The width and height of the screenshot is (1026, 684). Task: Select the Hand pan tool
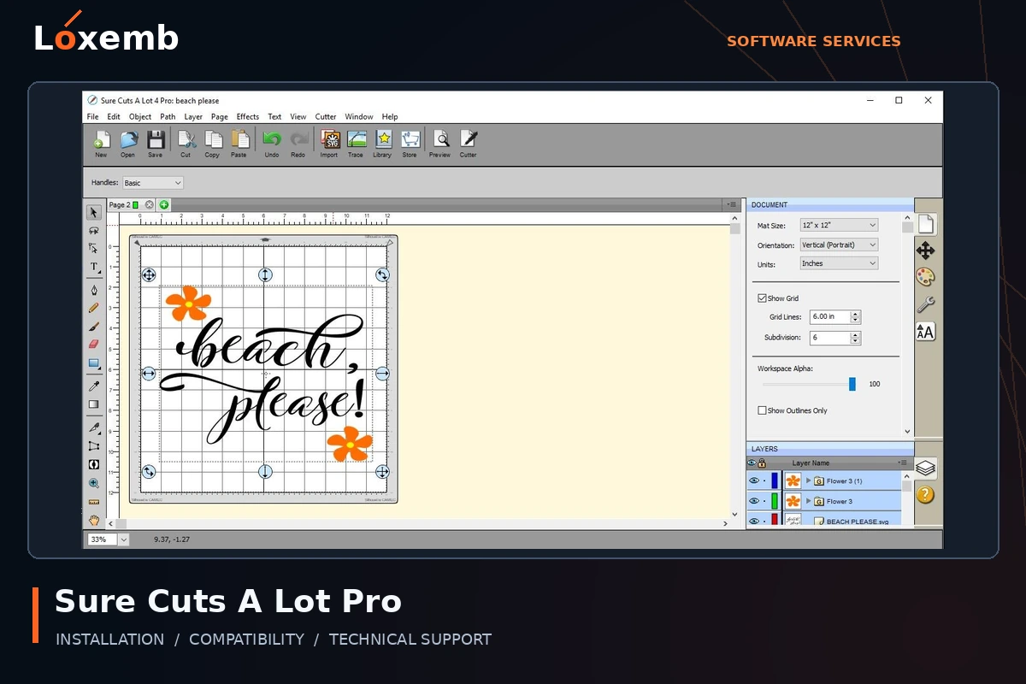pyautogui.click(x=94, y=519)
